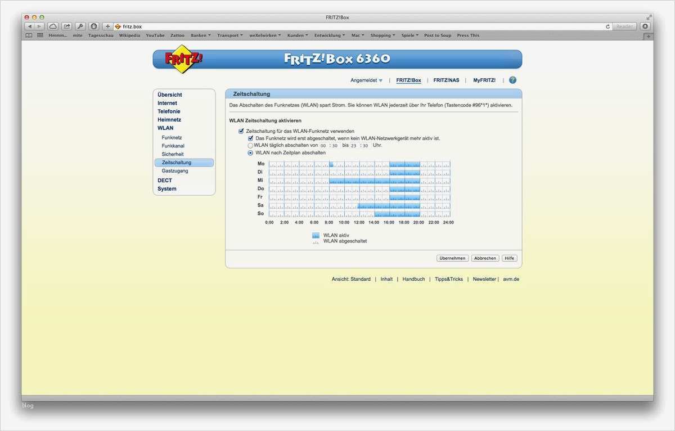The image size is (675, 431).
Task: Click the browser back arrow button
Action: pos(30,26)
